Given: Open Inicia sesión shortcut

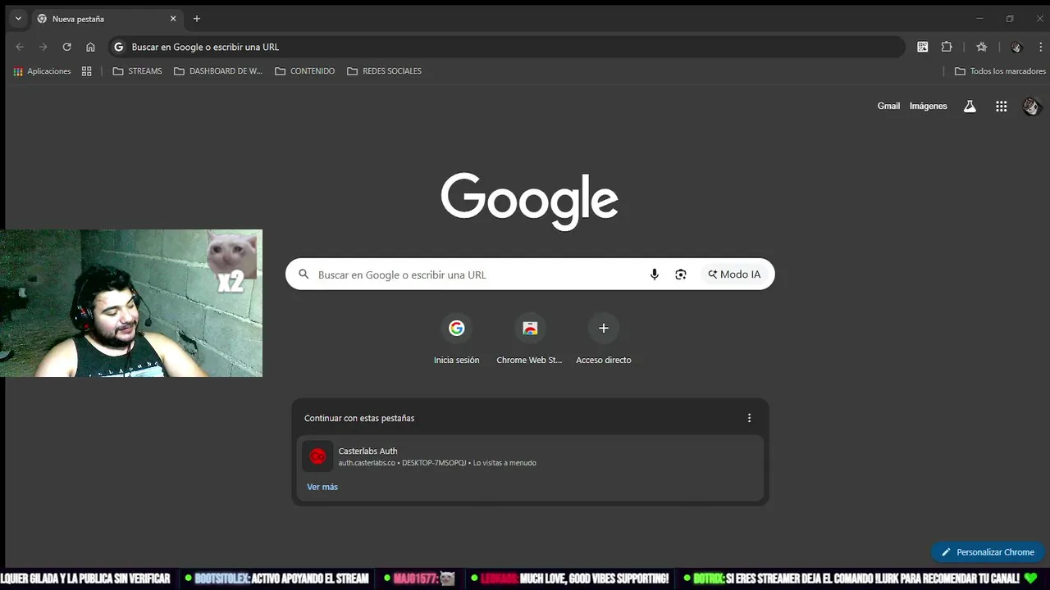Looking at the screenshot, I should tap(457, 339).
